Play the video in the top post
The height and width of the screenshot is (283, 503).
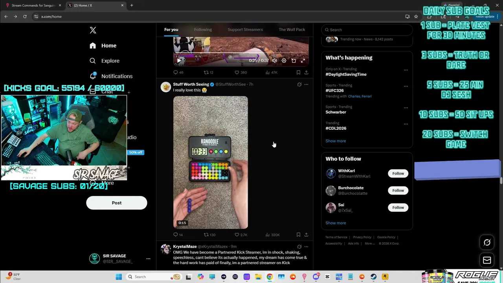coord(179,61)
